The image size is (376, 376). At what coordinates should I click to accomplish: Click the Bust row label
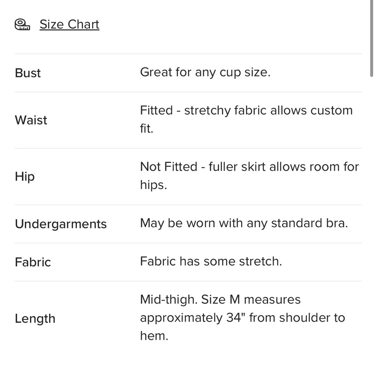(x=28, y=73)
